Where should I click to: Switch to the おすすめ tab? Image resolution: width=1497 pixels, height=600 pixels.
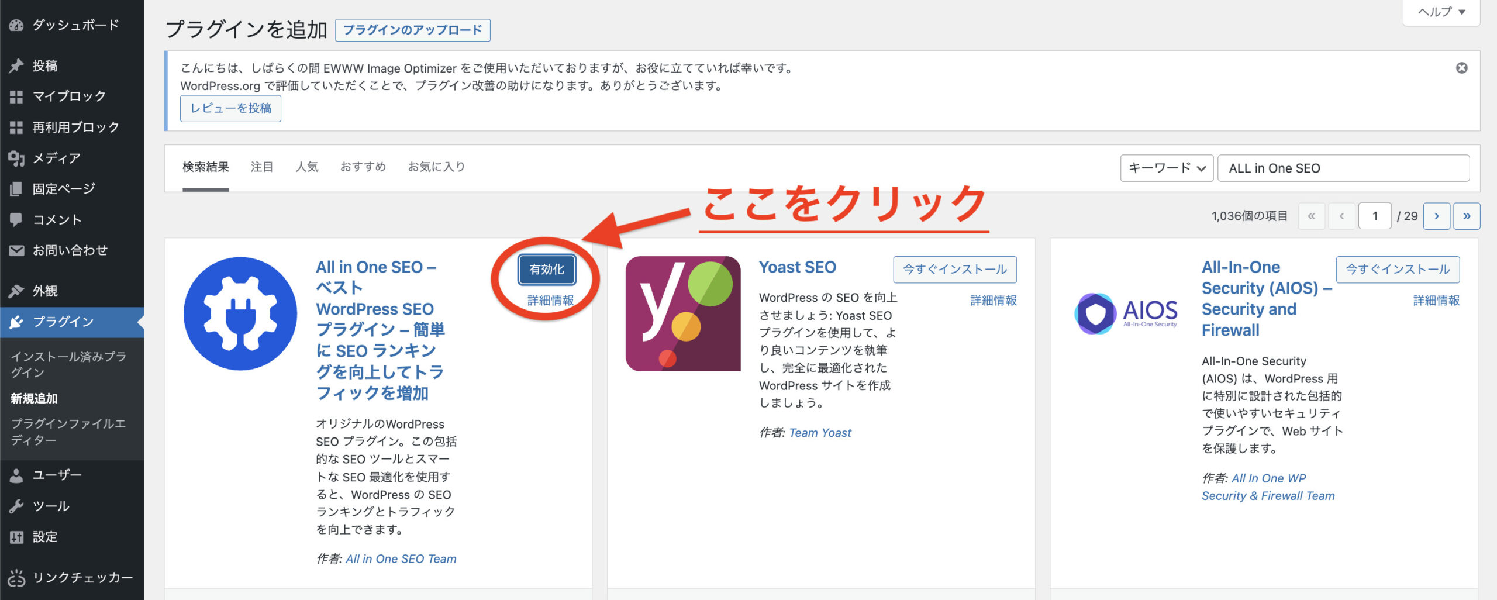click(363, 167)
